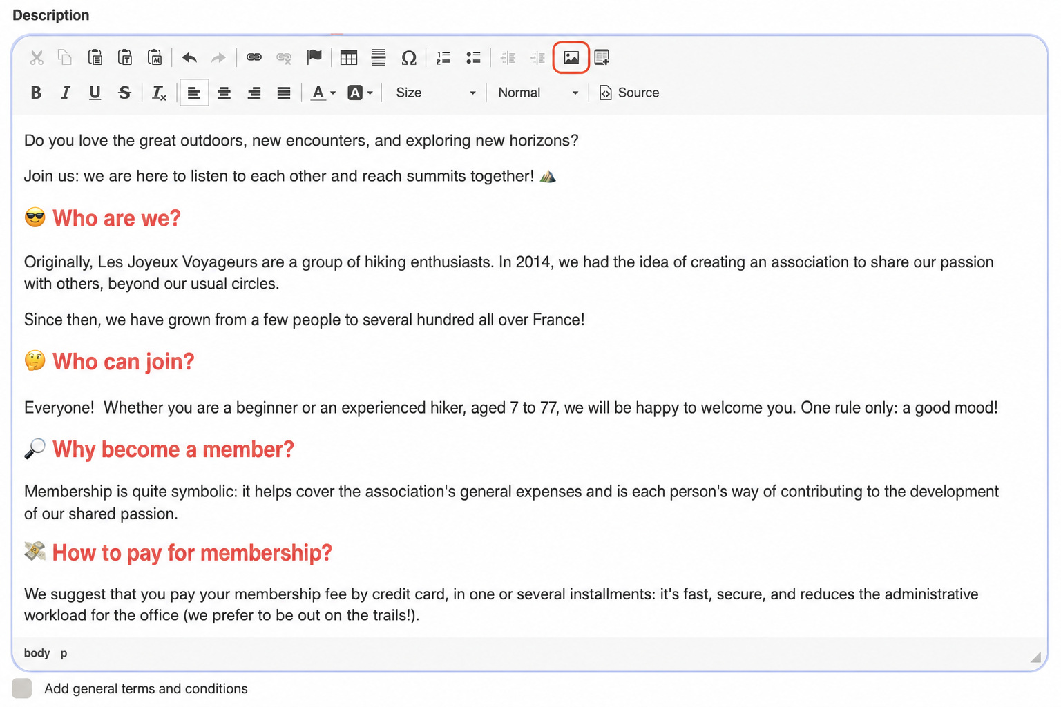The image size is (1061, 707).
Task: Click the Paste clipboard icon
Action: tap(95, 57)
